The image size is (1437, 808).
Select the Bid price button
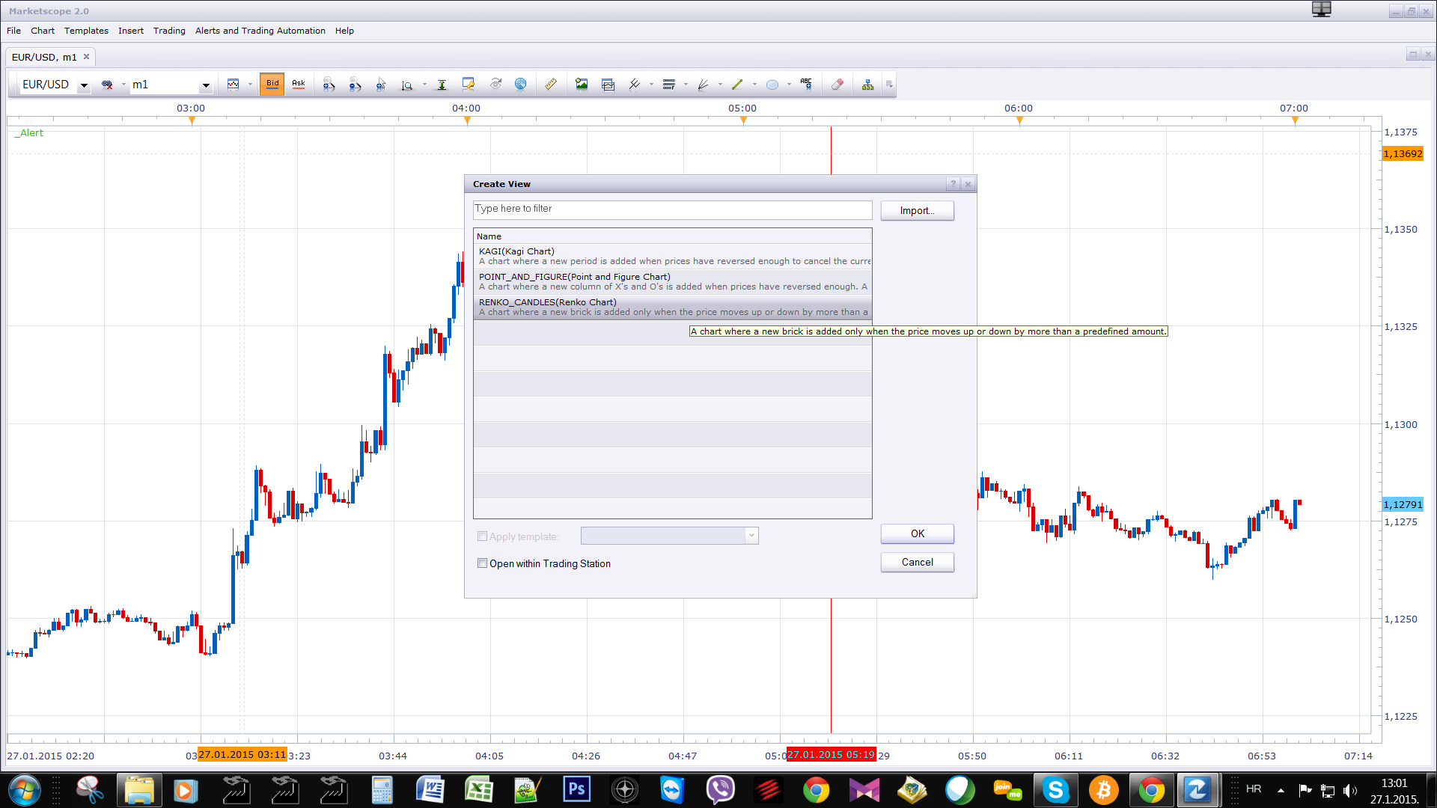pyautogui.click(x=272, y=85)
